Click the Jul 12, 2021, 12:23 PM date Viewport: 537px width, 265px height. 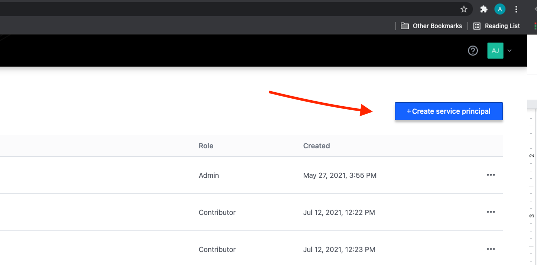[339, 249]
